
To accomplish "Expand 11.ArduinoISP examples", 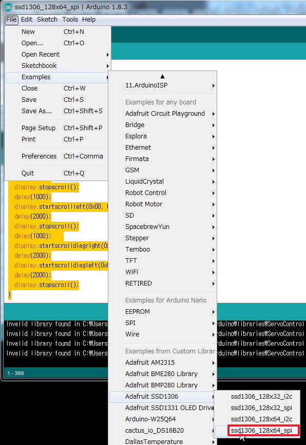I will (163, 85).
